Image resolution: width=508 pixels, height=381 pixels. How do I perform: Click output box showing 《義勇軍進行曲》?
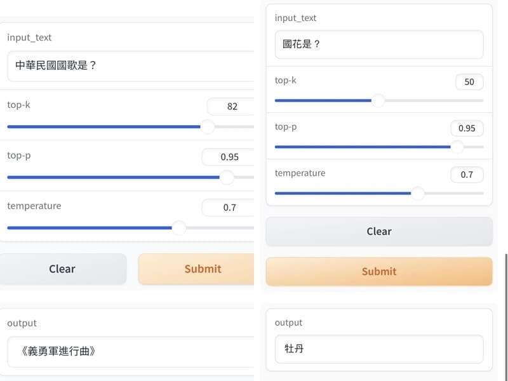131,352
